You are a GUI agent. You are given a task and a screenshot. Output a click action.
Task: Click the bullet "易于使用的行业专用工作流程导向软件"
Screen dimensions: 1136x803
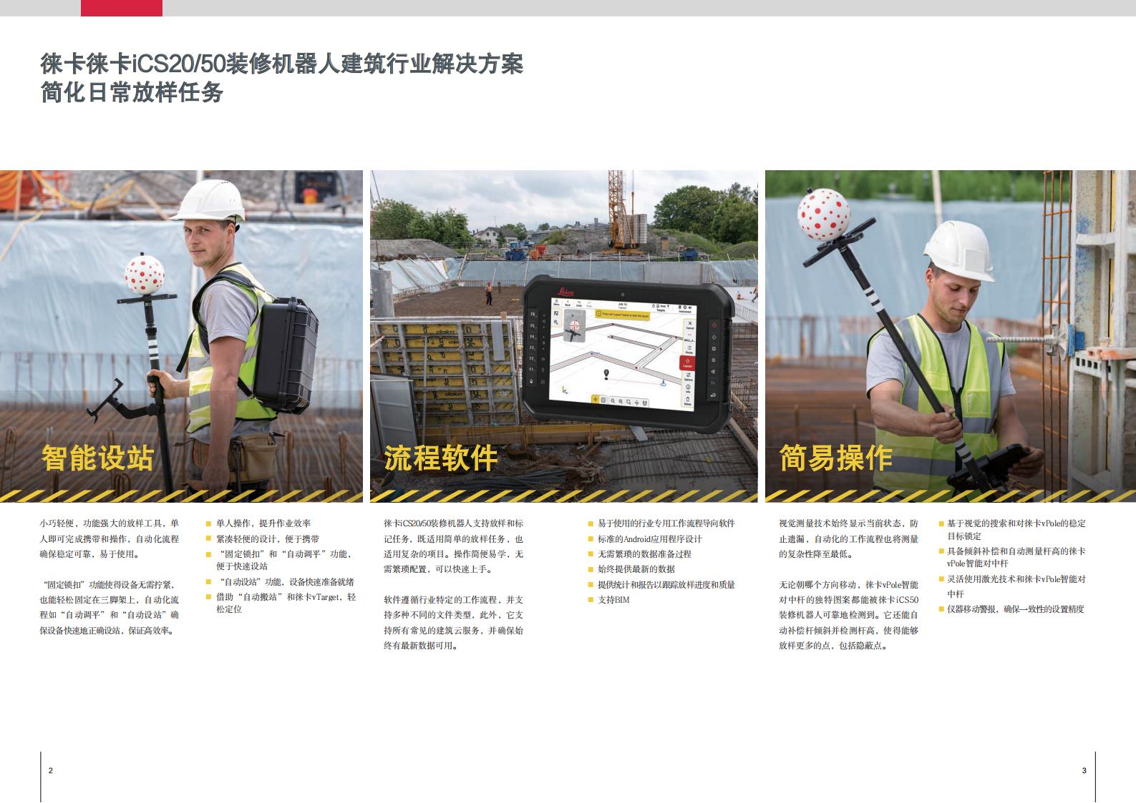tap(661, 523)
